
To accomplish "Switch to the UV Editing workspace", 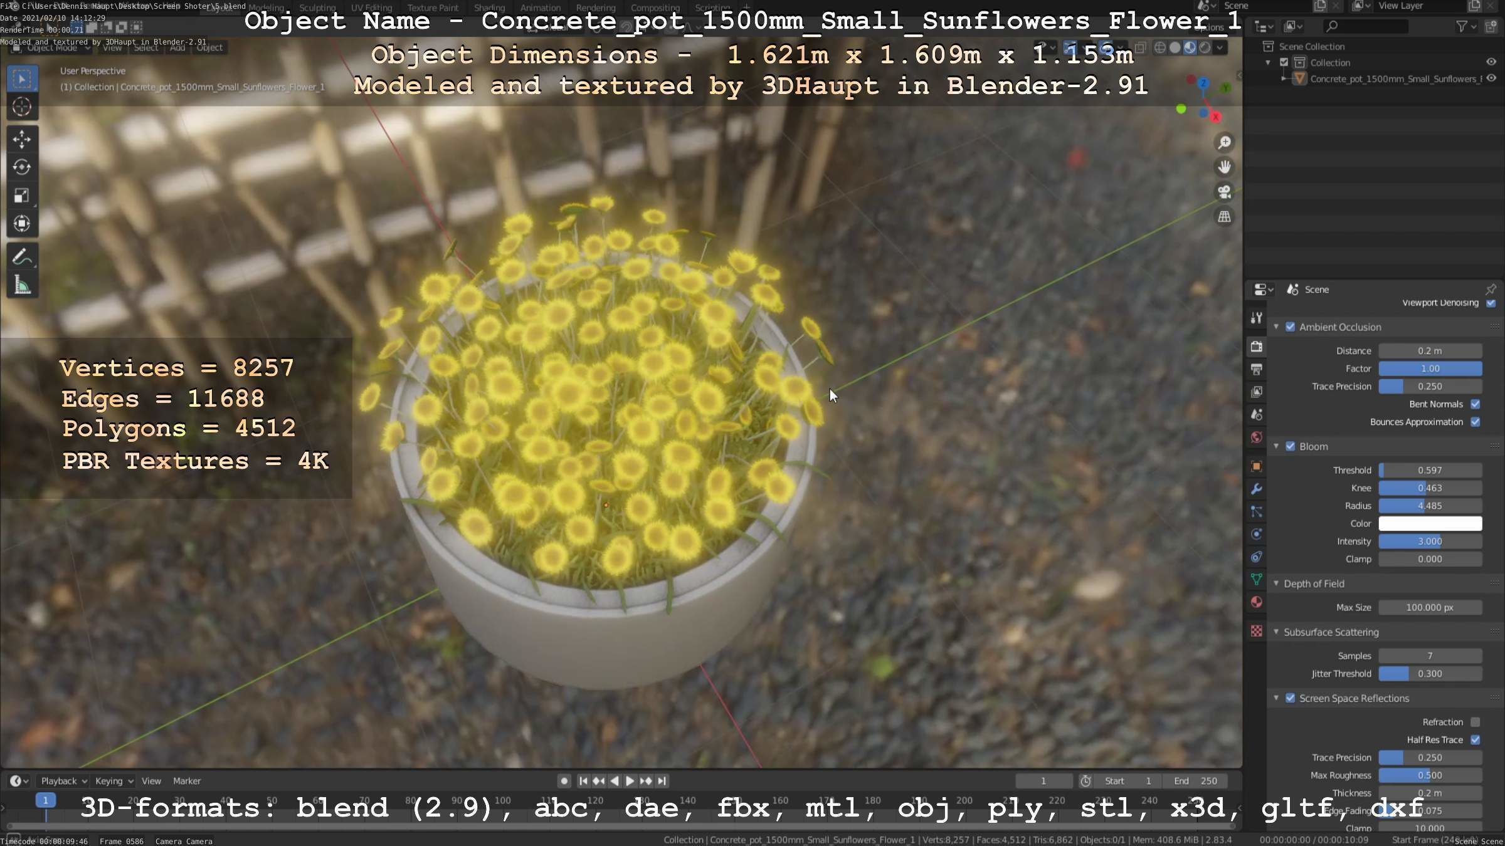I will [371, 8].
